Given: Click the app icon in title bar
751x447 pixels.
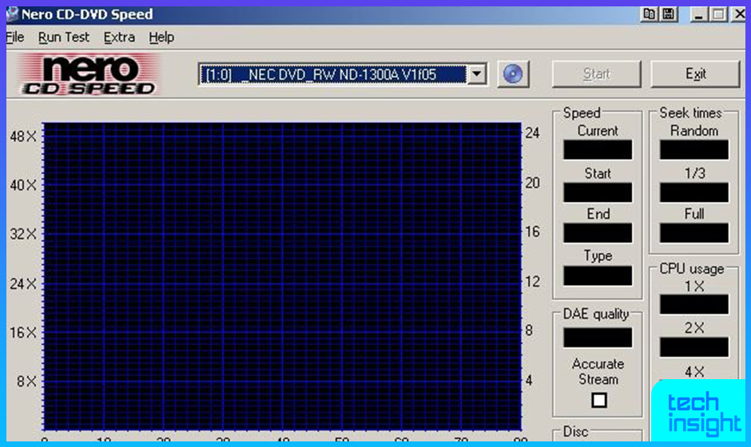Looking at the screenshot, I should [13, 14].
